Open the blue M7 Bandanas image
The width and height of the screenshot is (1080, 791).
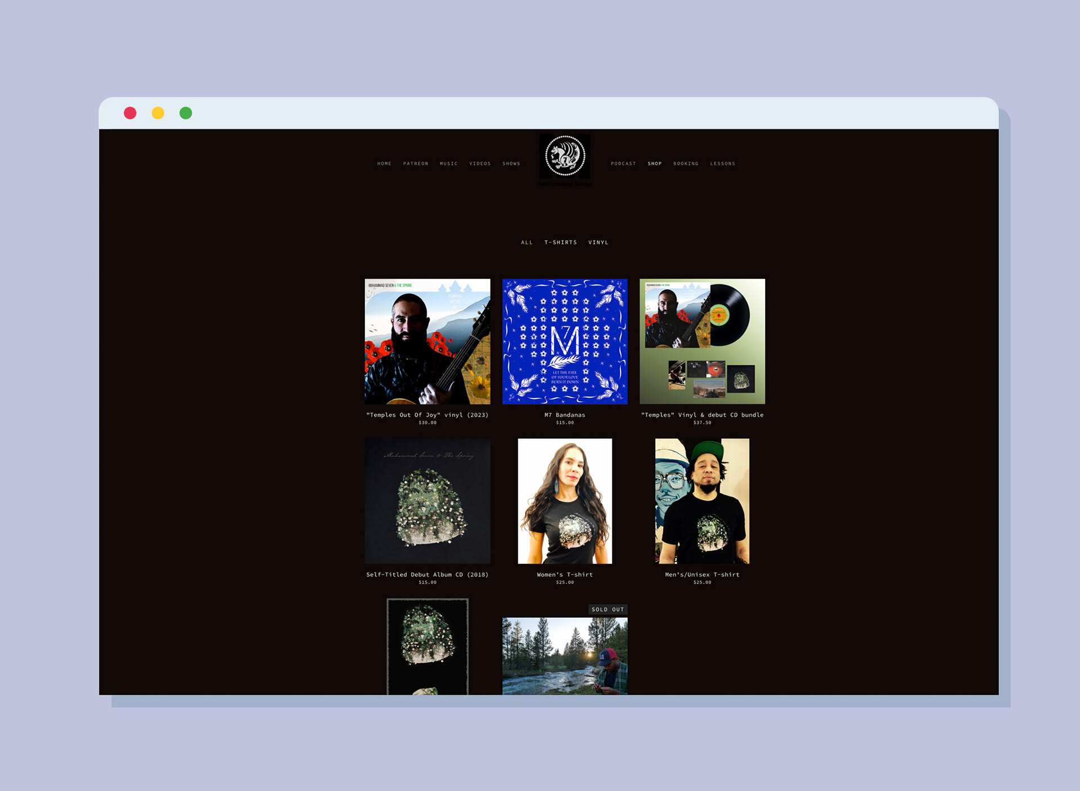[565, 341]
